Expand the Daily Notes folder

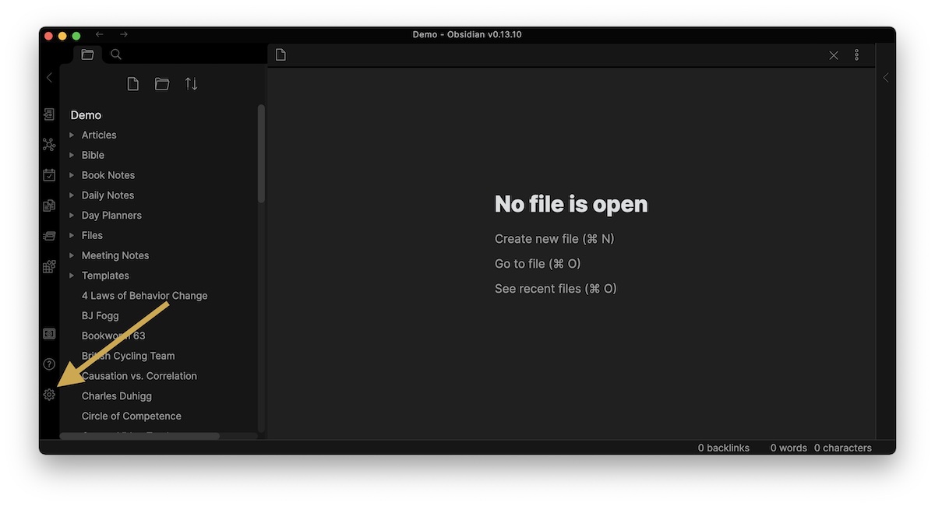click(72, 195)
